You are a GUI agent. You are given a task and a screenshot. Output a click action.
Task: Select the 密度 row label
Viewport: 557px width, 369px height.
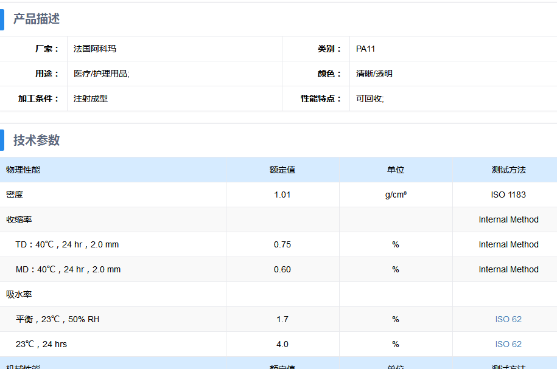[15, 195]
